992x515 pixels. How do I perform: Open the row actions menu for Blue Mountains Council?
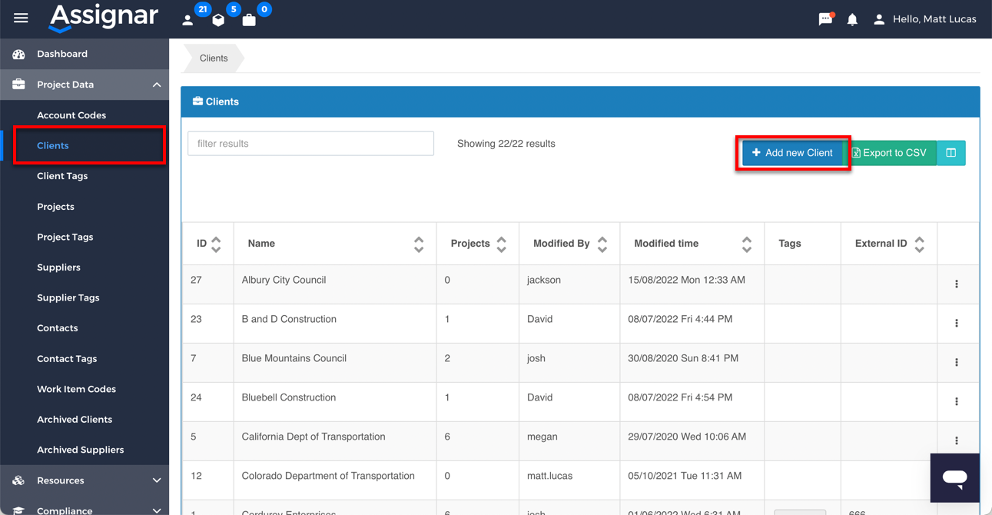point(957,363)
